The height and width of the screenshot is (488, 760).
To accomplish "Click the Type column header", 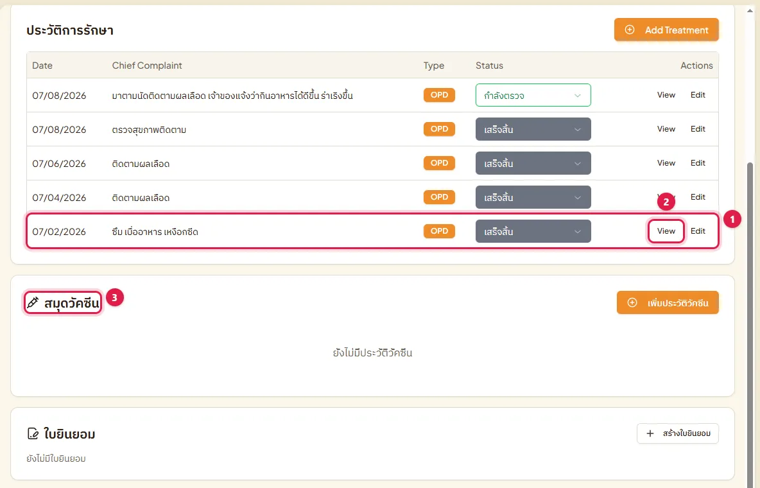I will (434, 65).
